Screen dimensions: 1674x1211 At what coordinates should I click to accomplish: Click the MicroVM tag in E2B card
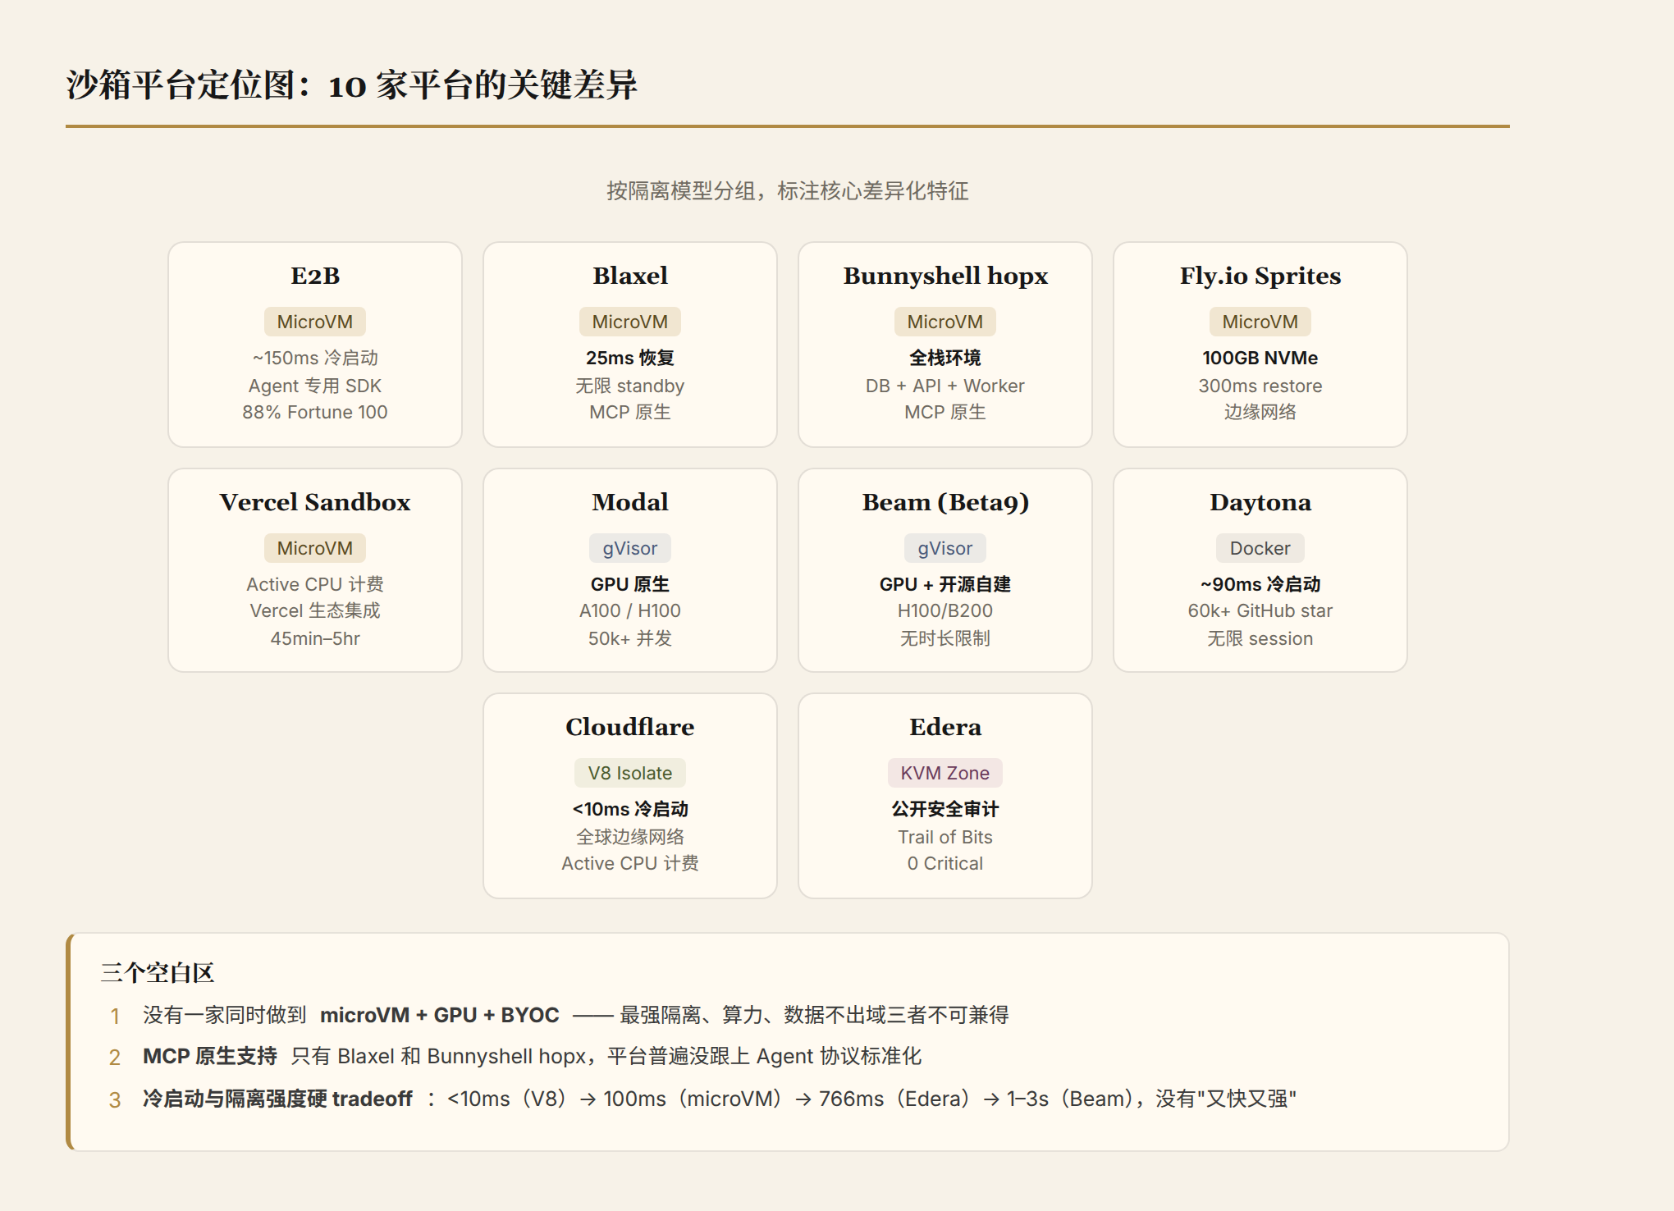315,322
